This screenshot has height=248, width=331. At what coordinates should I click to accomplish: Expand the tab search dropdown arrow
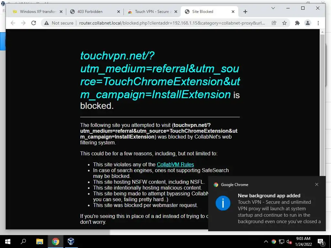(273, 8)
